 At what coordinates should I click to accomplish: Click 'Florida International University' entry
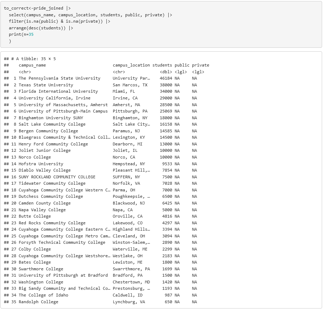pyautogui.click(x=58, y=92)
